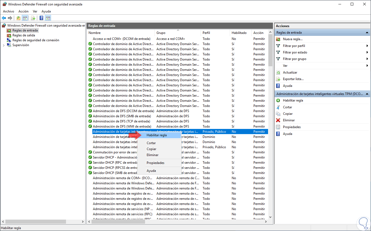Go up one level with folder icon
This screenshot has height=231, width=371.
[x=18, y=18]
